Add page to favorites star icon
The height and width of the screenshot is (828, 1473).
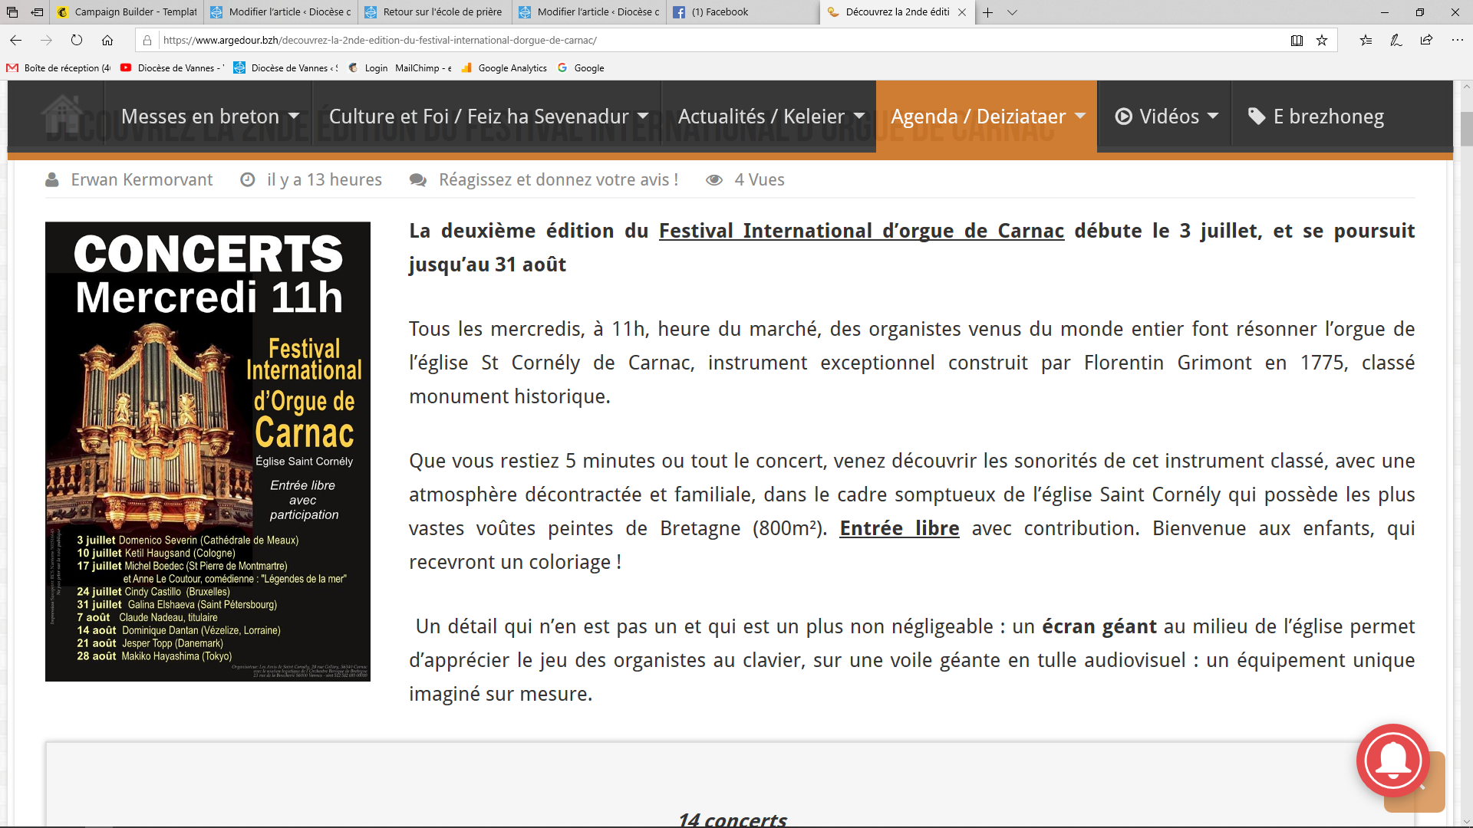point(1322,41)
